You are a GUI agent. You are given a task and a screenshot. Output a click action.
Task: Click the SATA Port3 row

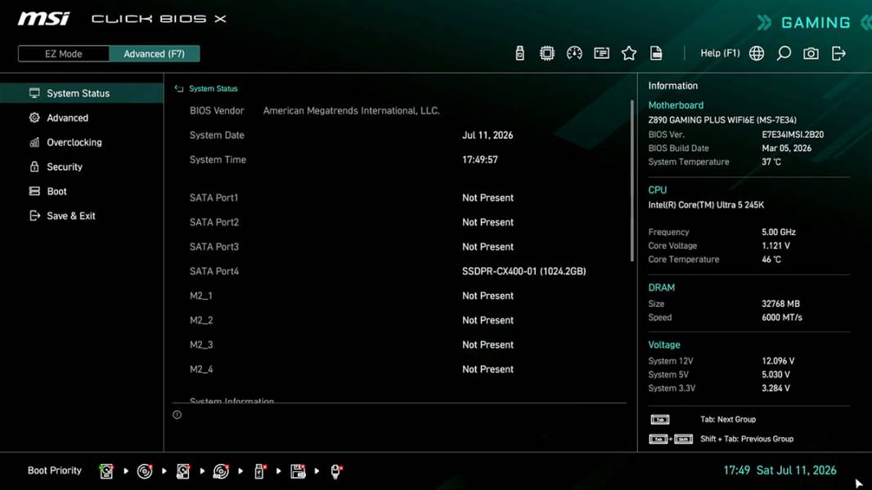pos(400,247)
